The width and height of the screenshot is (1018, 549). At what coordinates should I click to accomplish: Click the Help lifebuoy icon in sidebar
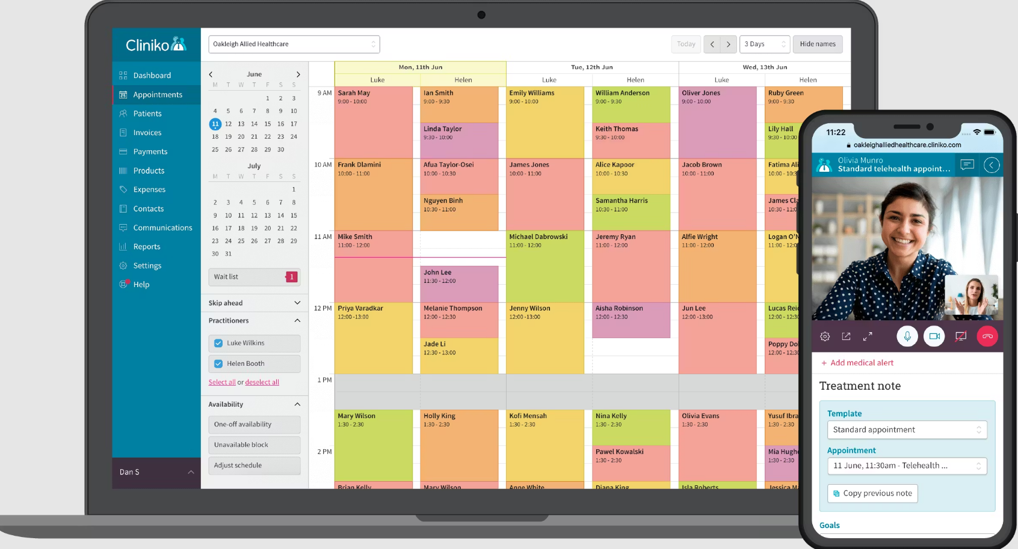124,284
